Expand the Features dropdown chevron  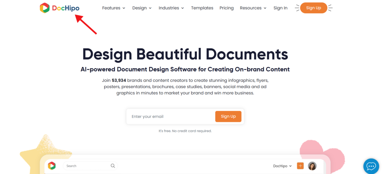tap(124, 8)
